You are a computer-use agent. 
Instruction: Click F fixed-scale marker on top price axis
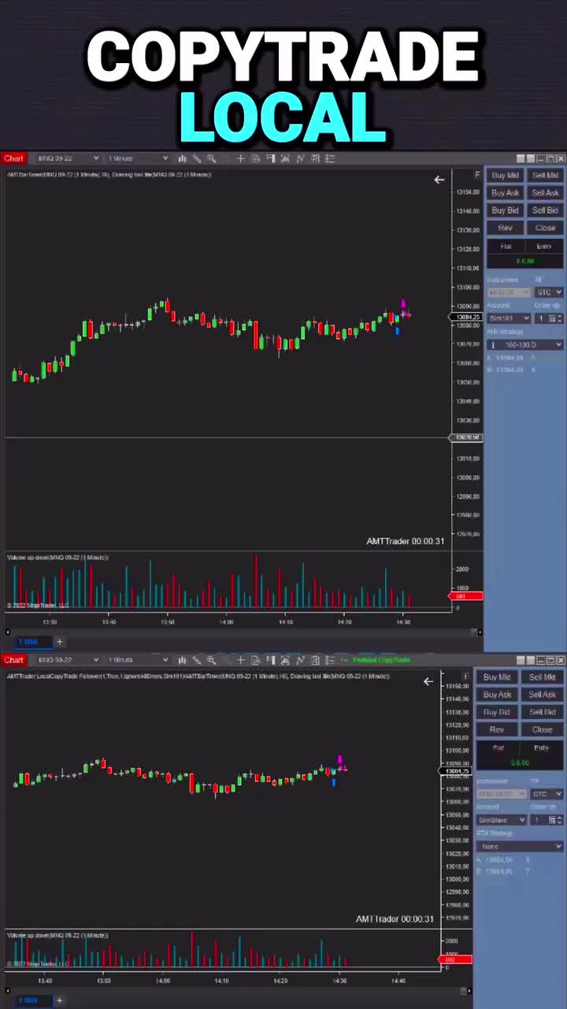(477, 175)
